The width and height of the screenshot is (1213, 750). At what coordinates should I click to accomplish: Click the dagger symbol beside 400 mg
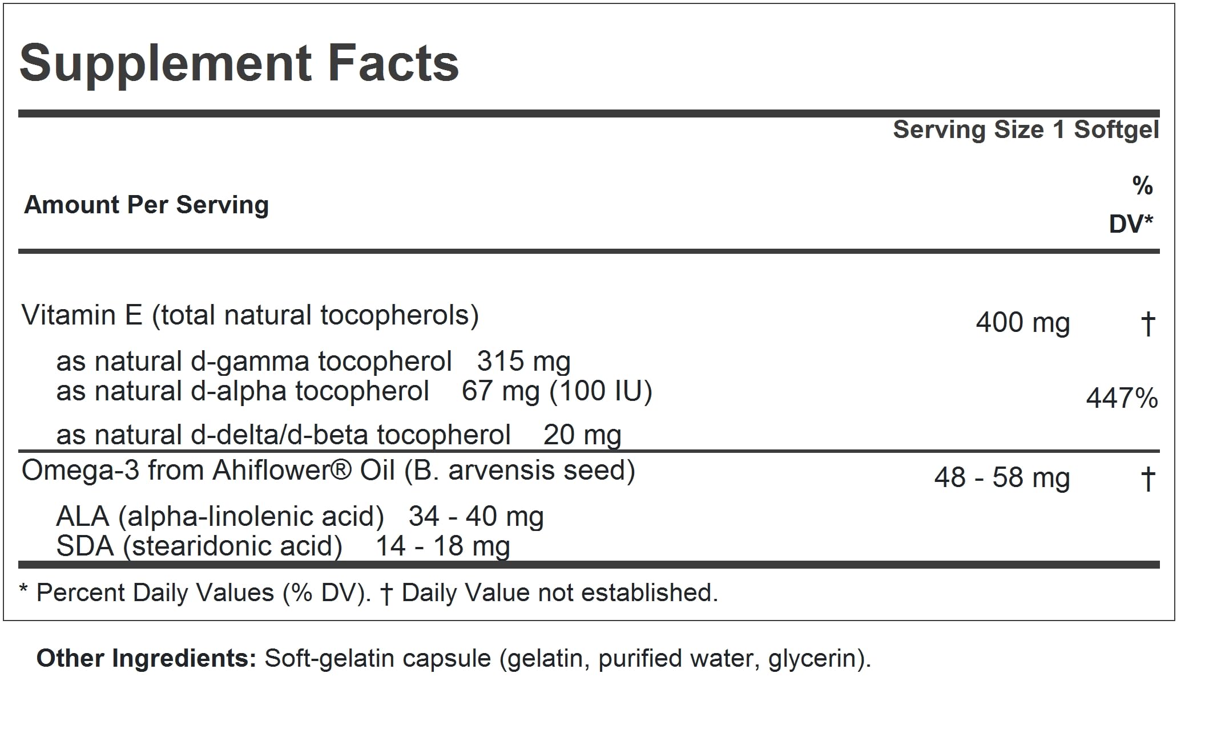(x=1148, y=323)
